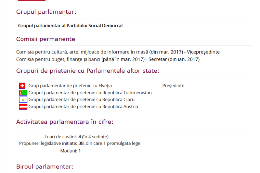
Task: Click the Turkmenistan flag icon
Action: coord(23,93)
